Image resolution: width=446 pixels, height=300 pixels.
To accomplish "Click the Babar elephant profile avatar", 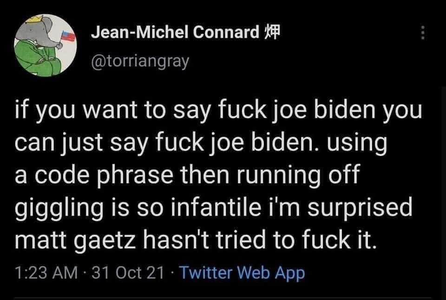I will [44, 42].
